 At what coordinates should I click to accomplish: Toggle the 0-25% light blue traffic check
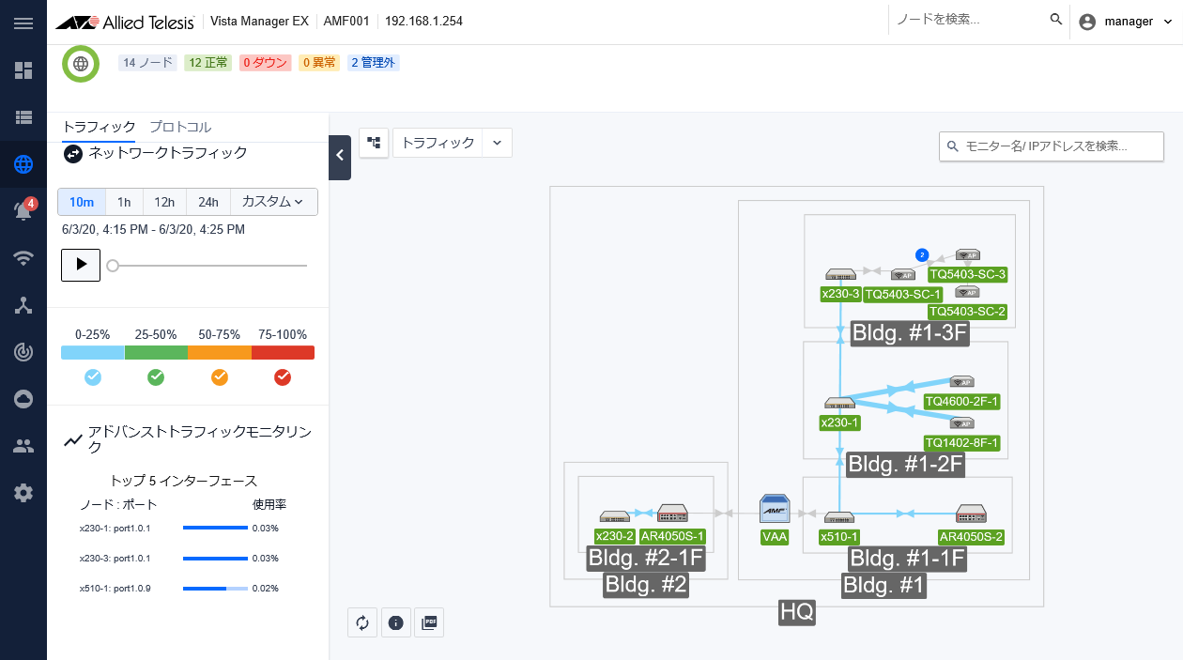point(93,377)
